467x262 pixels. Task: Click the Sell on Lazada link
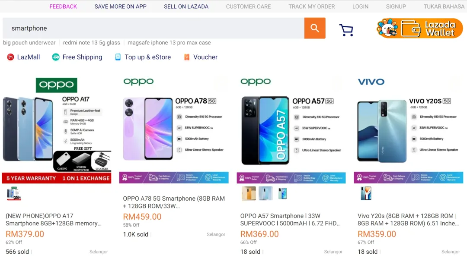[186, 6]
